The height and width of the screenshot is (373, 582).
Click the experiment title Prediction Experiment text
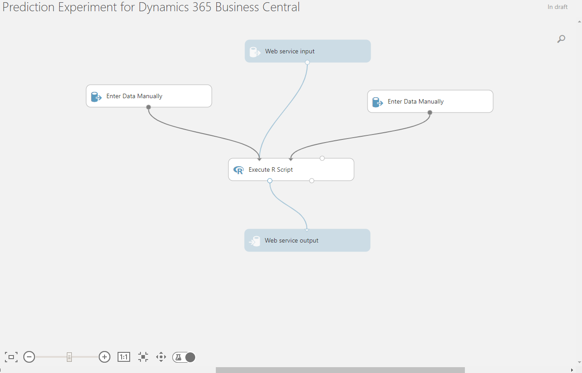coord(151,7)
